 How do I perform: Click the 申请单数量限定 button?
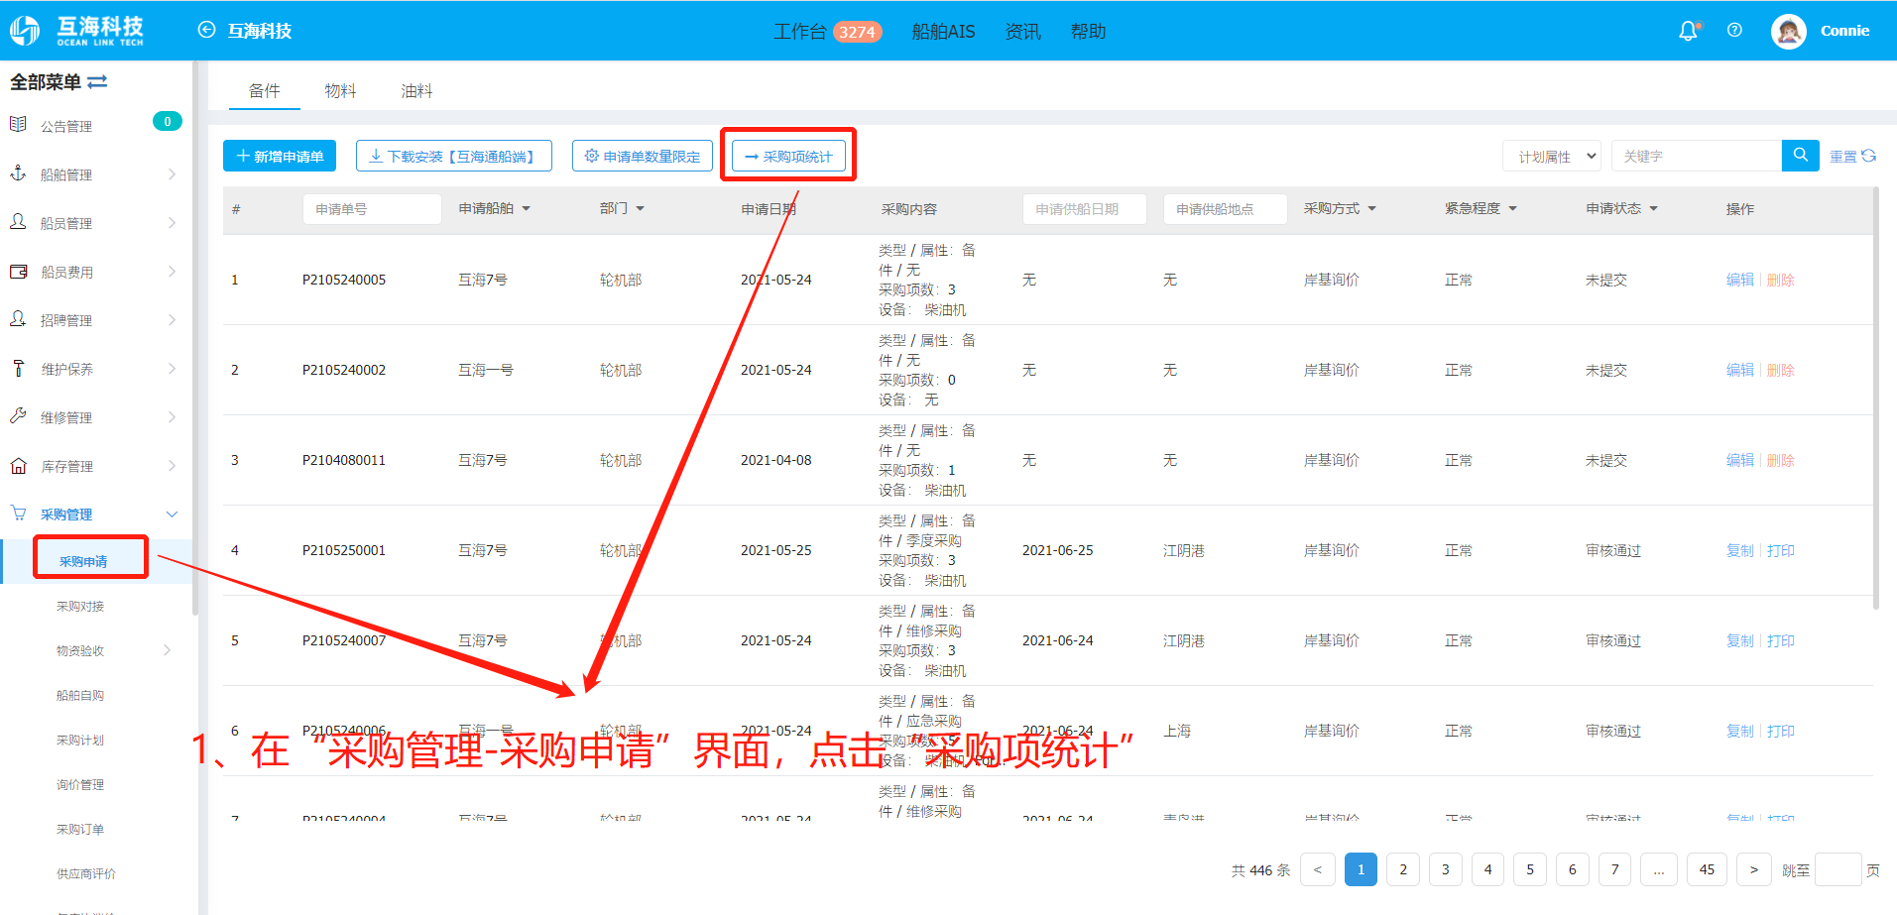(643, 156)
